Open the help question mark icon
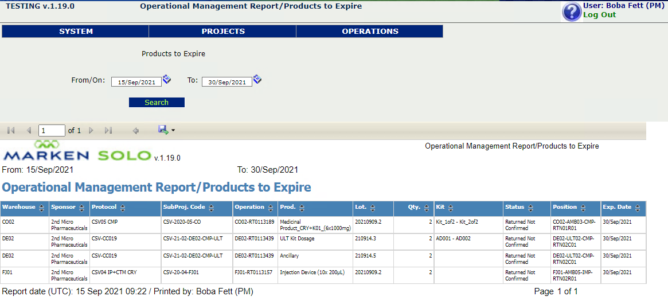The height and width of the screenshot is (300, 668). 572,12
